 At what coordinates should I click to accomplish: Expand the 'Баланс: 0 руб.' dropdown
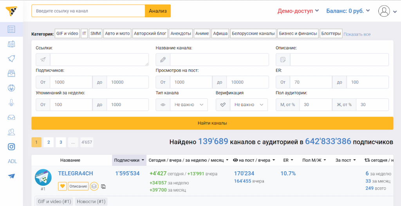point(348,11)
